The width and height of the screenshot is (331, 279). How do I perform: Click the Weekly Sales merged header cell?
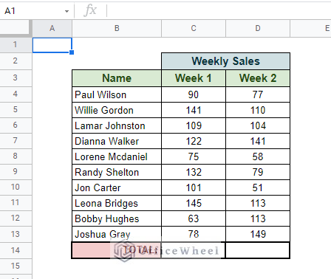(225, 61)
